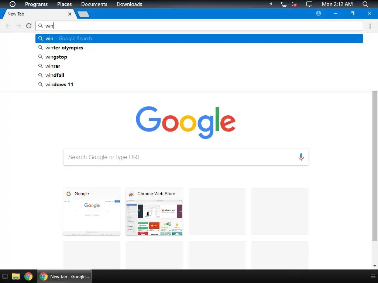Click into the address bar with 'win'
Image resolution: width=378 pixels, height=283 pixels.
pyautogui.click(x=199, y=26)
